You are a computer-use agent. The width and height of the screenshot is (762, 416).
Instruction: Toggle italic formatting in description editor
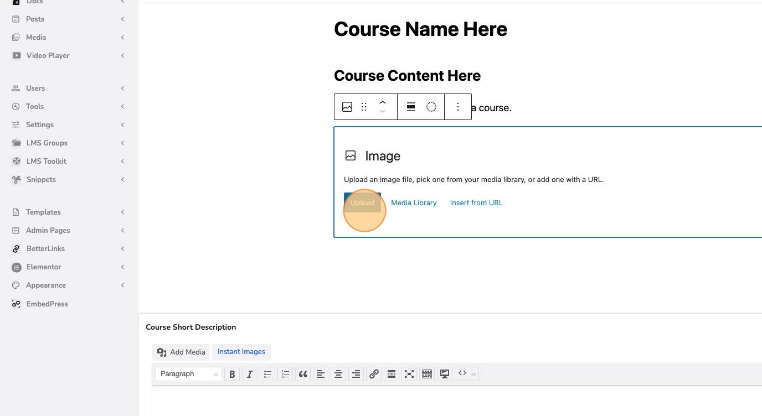point(250,375)
